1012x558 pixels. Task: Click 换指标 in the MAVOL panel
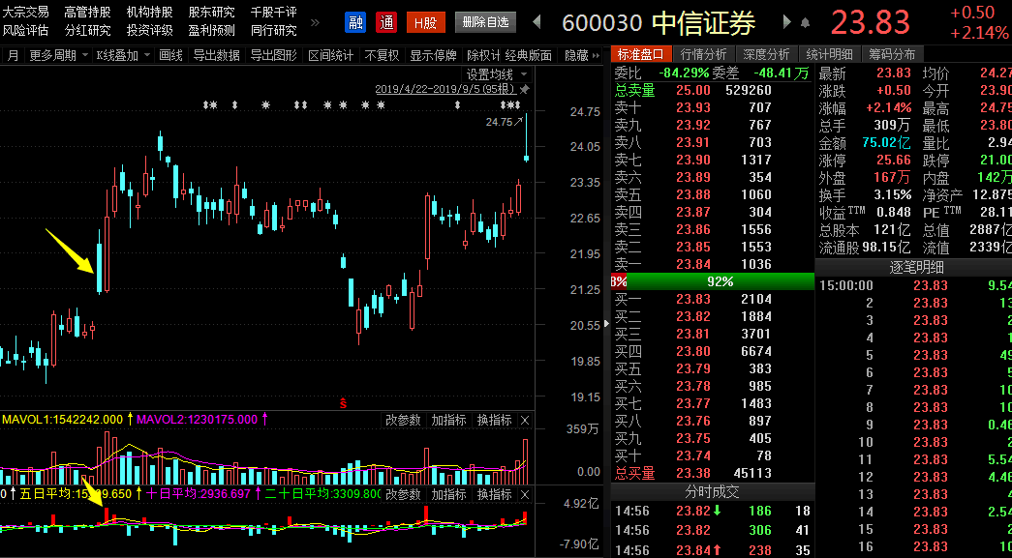click(495, 420)
